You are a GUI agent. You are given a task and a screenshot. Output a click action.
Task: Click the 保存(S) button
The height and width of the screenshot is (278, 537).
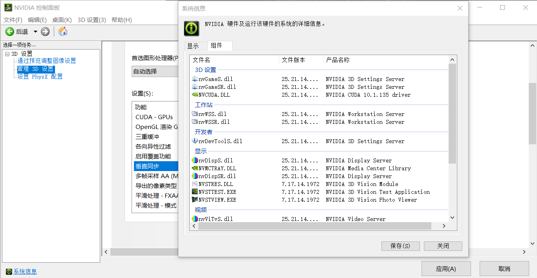(400, 246)
